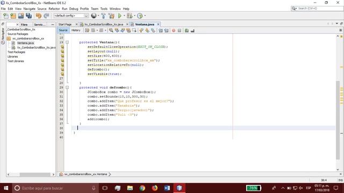Click the Debug Project icon
The width and height of the screenshot is (344, 193).
click(130, 16)
